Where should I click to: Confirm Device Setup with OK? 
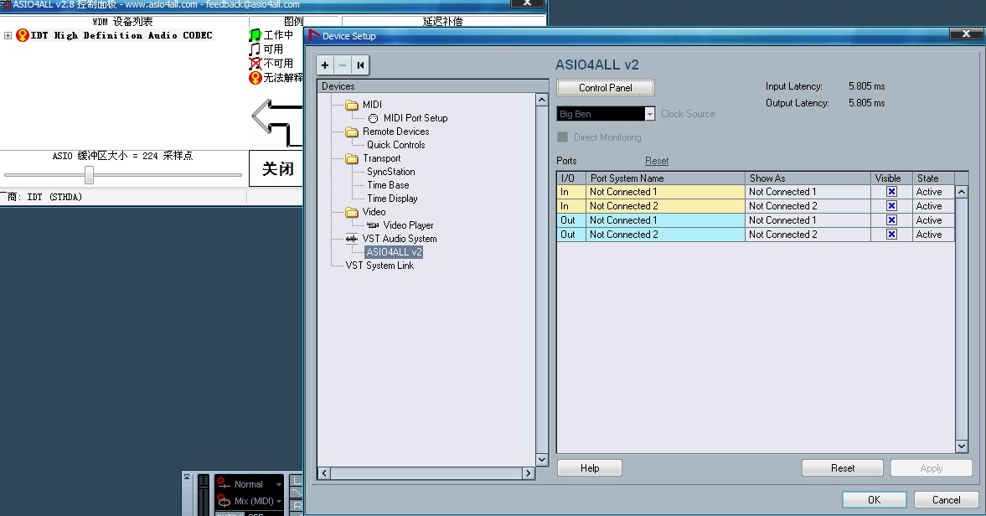point(874,499)
